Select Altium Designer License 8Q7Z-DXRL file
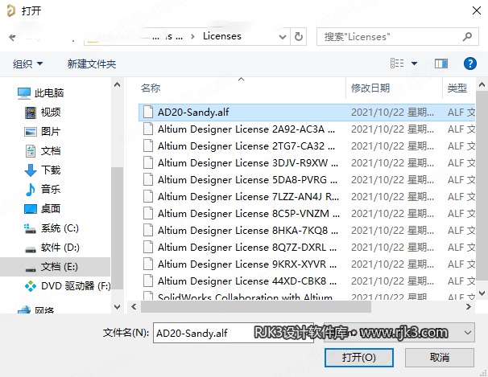Image resolution: width=488 pixels, height=377 pixels. coord(307,248)
